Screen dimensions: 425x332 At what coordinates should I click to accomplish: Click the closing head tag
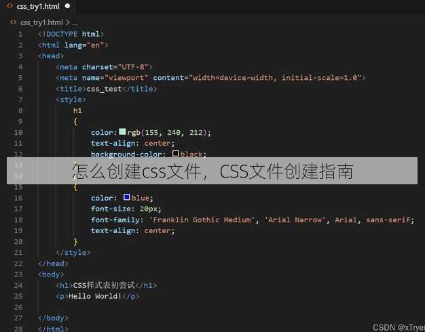coord(53,264)
